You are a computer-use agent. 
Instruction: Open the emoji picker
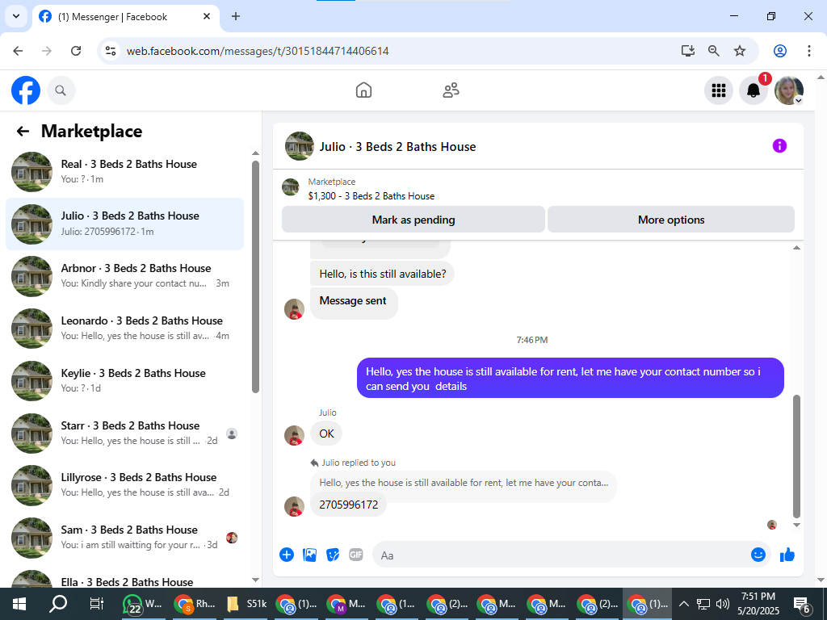tap(758, 555)
